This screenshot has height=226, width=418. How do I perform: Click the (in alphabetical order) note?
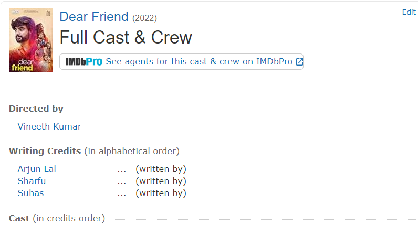click(x=132, y=151)
